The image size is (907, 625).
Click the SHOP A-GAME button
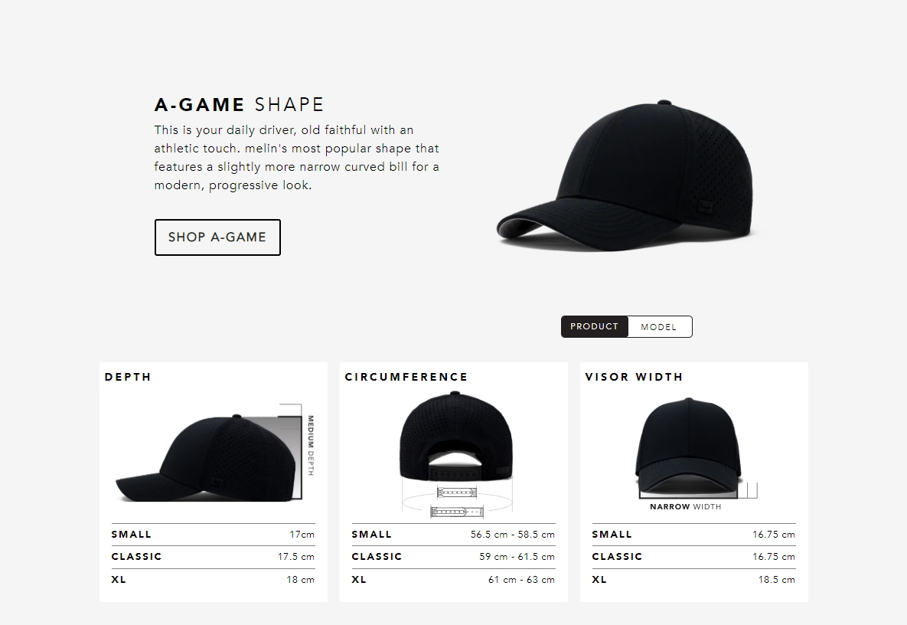point(217,237)
